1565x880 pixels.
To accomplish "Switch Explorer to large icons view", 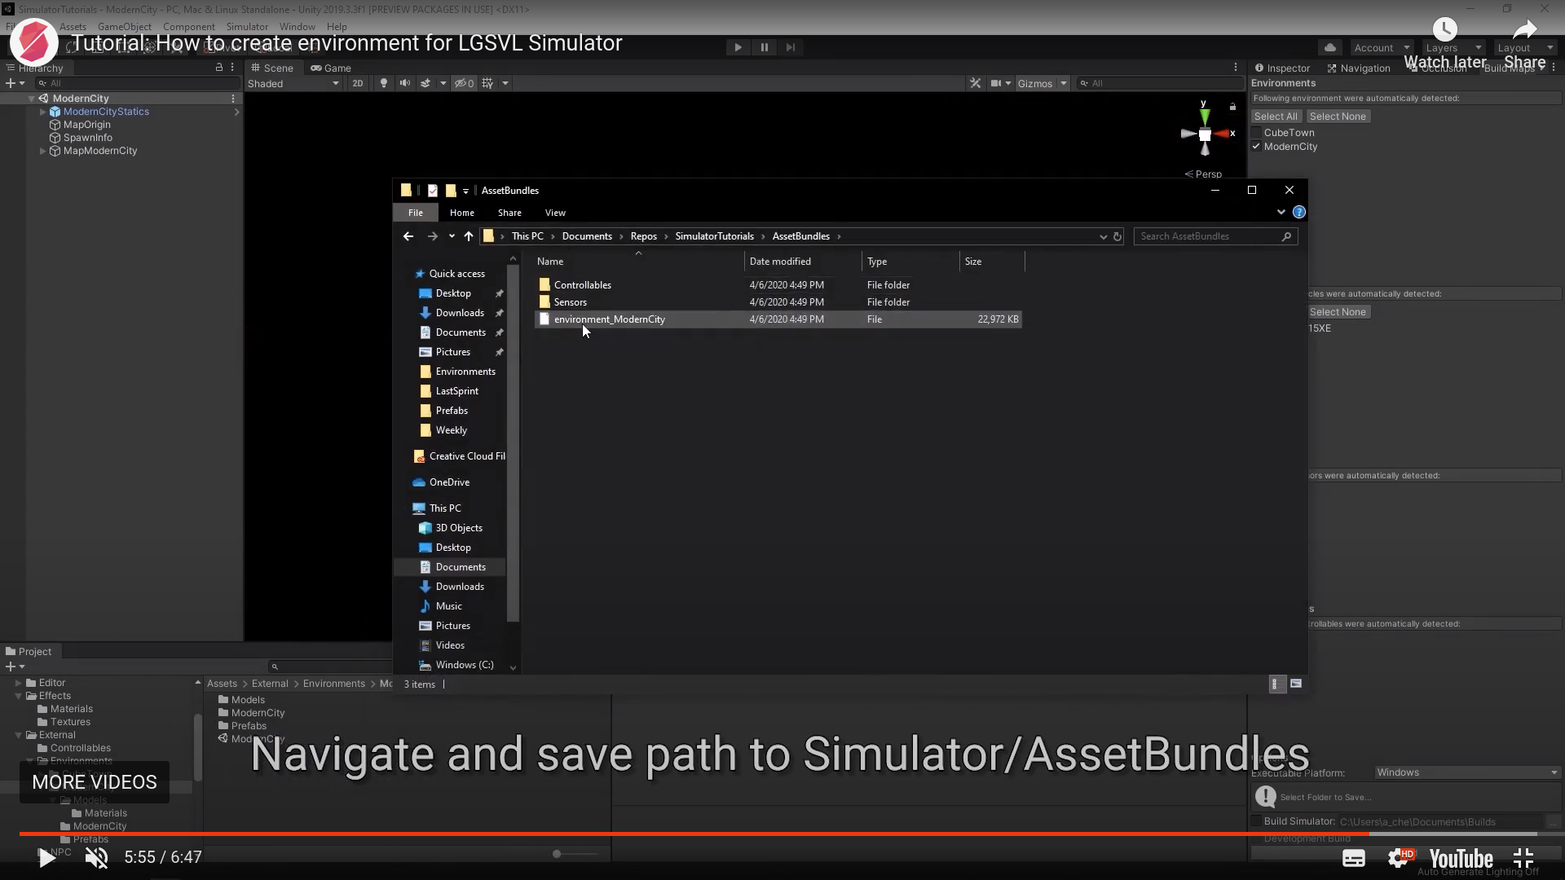I will (1296, 684).
